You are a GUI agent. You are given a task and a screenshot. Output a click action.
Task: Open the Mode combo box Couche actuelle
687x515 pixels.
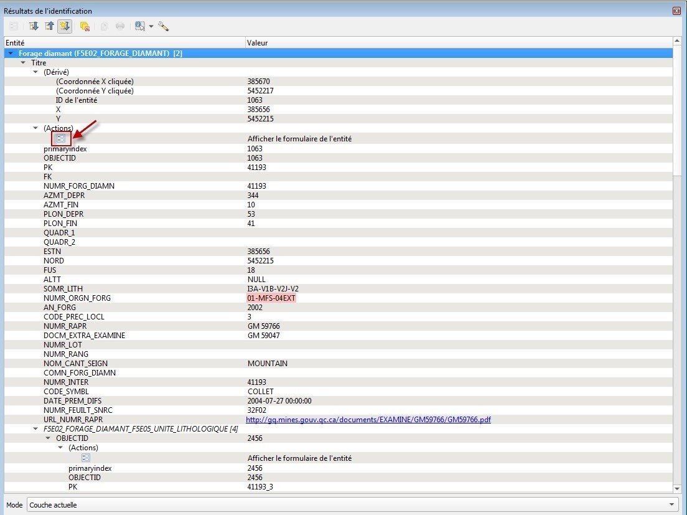[x=352, y=505]
